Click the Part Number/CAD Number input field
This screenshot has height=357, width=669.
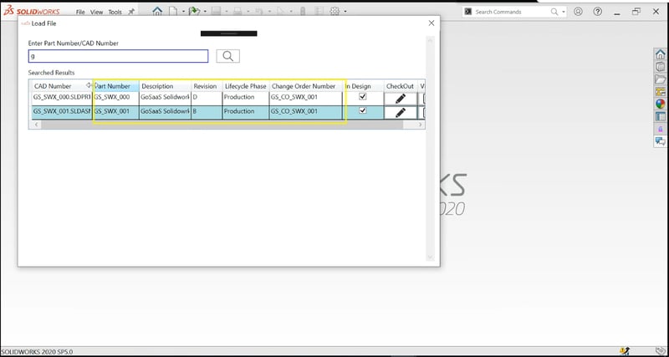point(118,56)
